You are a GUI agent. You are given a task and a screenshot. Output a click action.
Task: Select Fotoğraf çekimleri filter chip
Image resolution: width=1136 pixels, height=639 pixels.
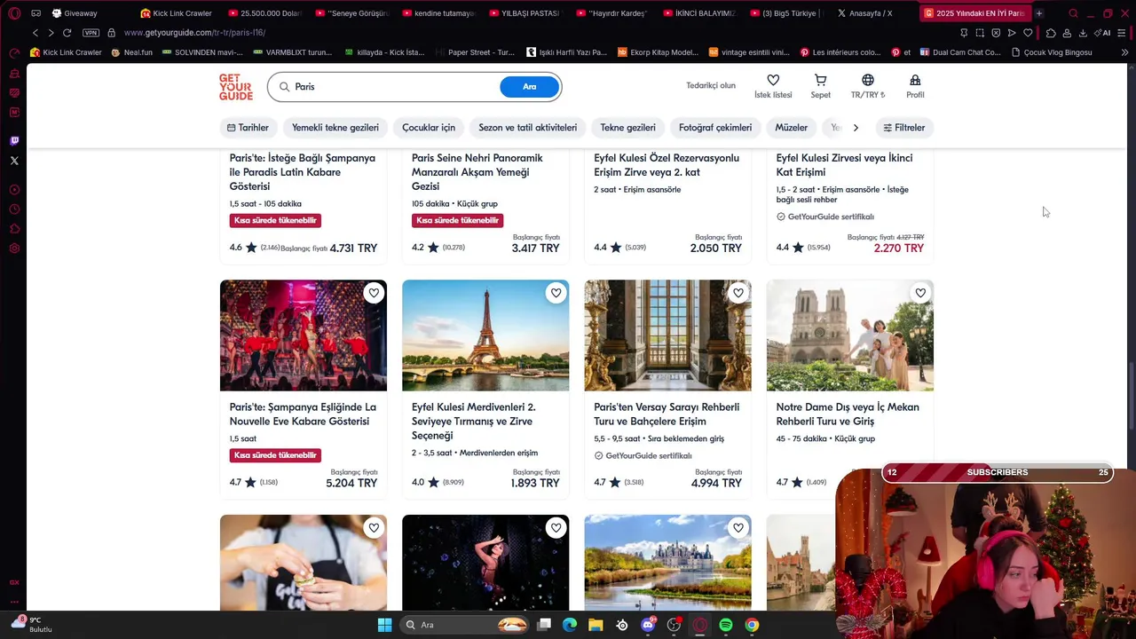point(715,128)
